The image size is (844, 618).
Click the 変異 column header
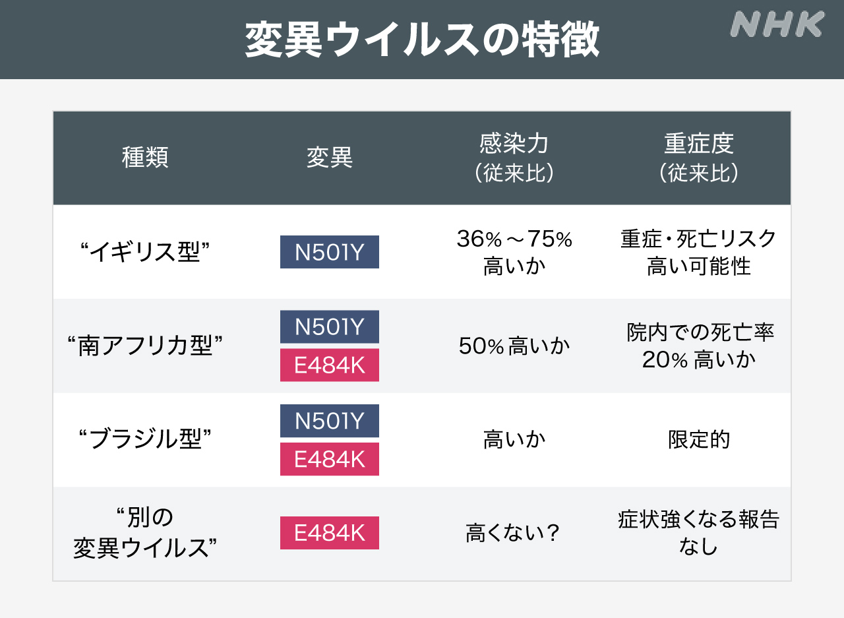[330, 158]
